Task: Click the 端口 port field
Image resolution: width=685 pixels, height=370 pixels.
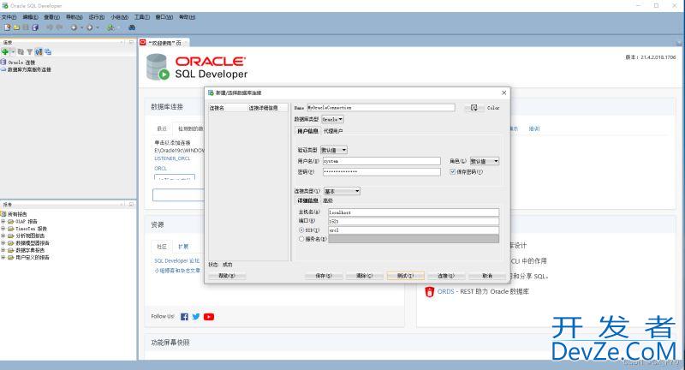Action: [414, 221]
